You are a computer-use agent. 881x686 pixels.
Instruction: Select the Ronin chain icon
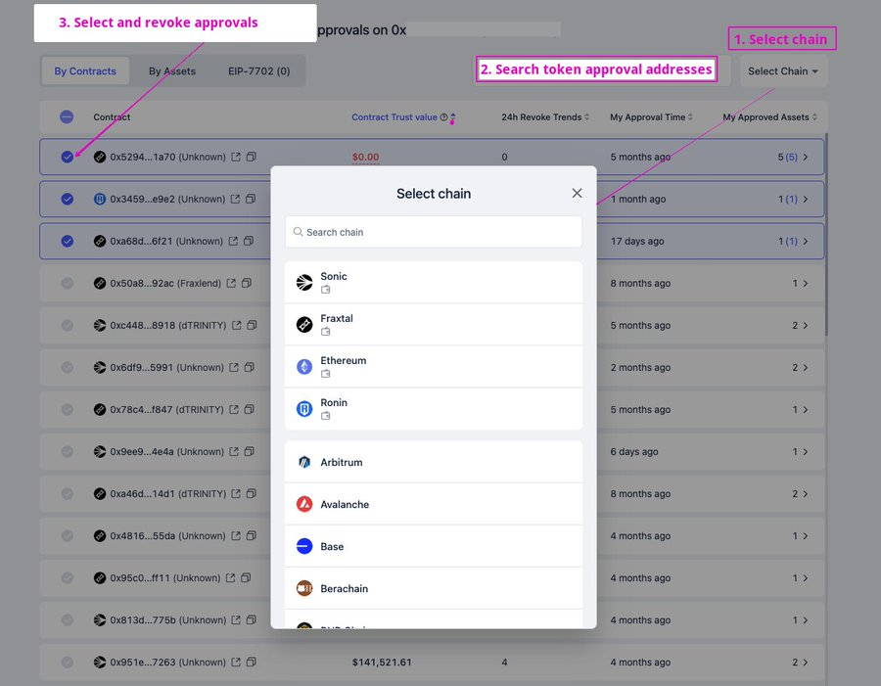click(304, 409)
